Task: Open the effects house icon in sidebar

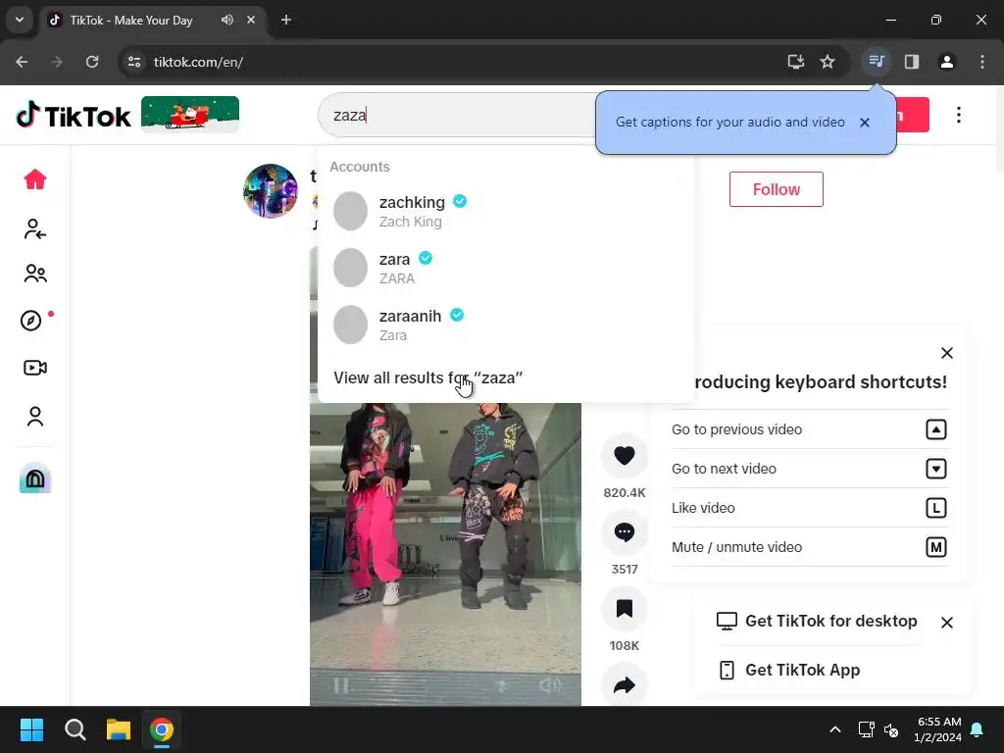Action: 35,478
